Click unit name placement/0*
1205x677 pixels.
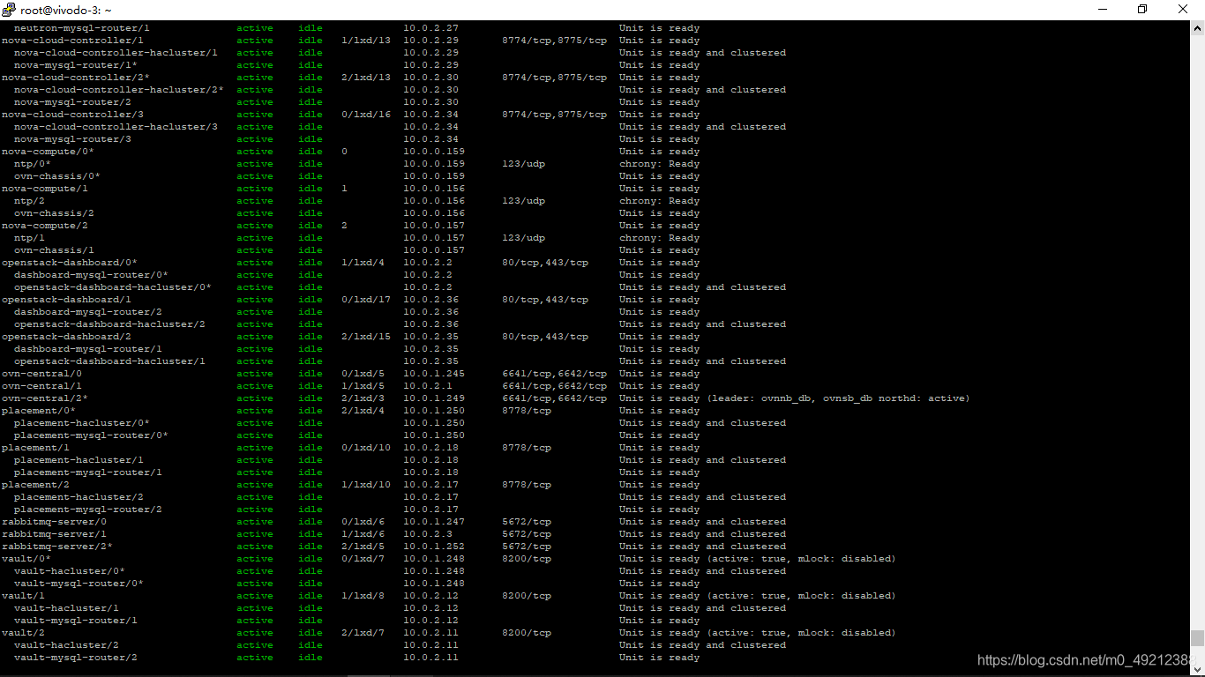39,411
